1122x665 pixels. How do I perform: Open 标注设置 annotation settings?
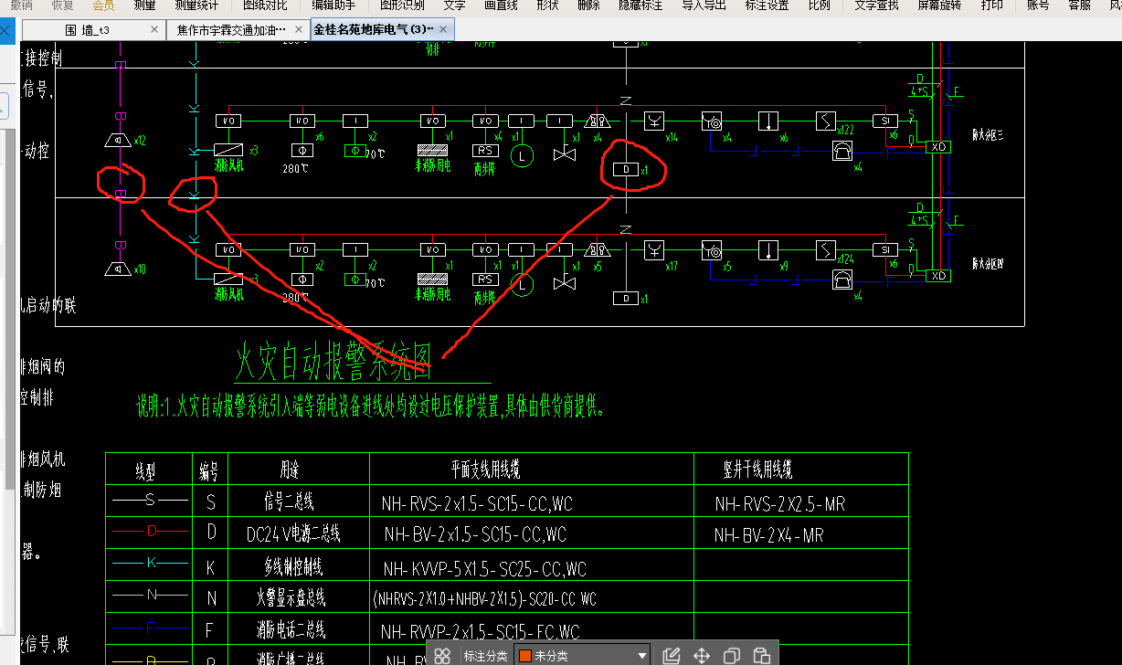[x=767, y=5]
